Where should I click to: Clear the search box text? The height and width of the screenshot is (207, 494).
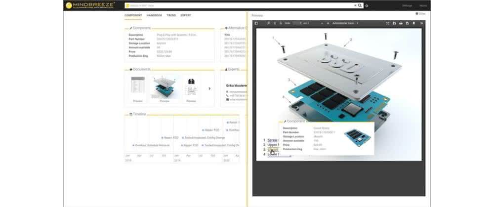(355, 5)
